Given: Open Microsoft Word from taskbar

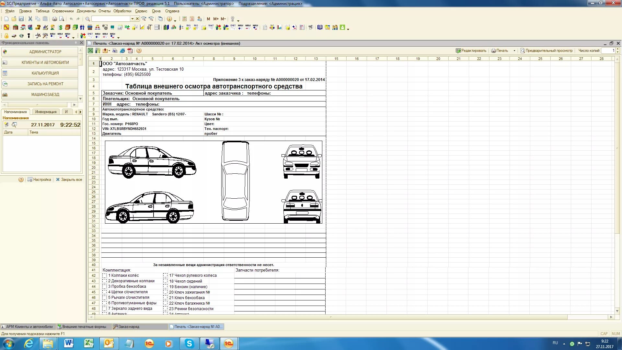Looking at the screenshot, I should (69, 344).
